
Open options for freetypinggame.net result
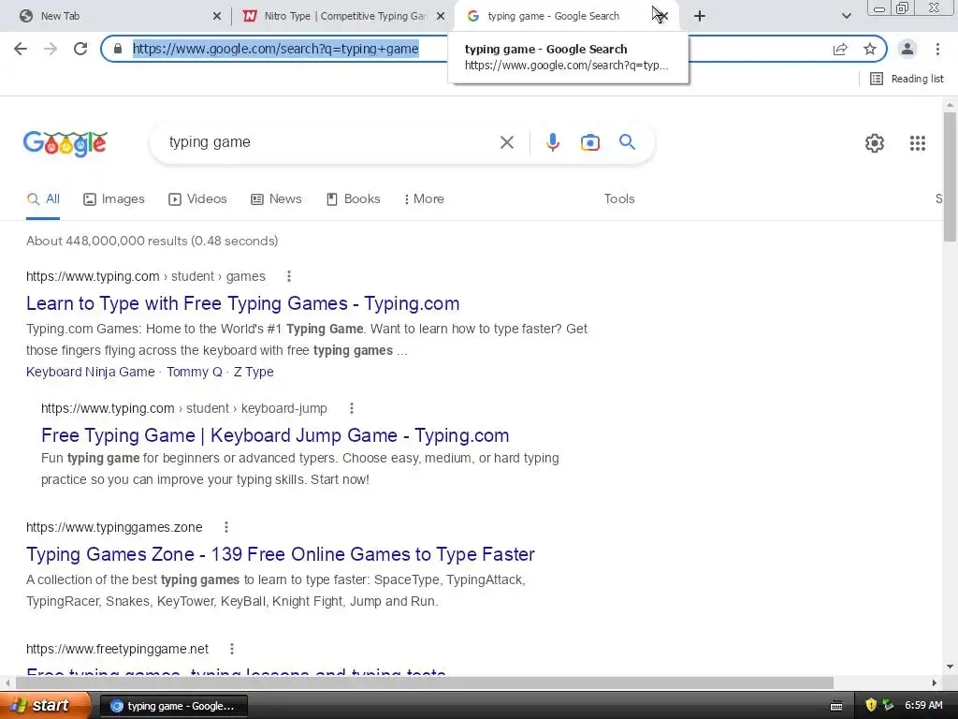tap(232, 649)
